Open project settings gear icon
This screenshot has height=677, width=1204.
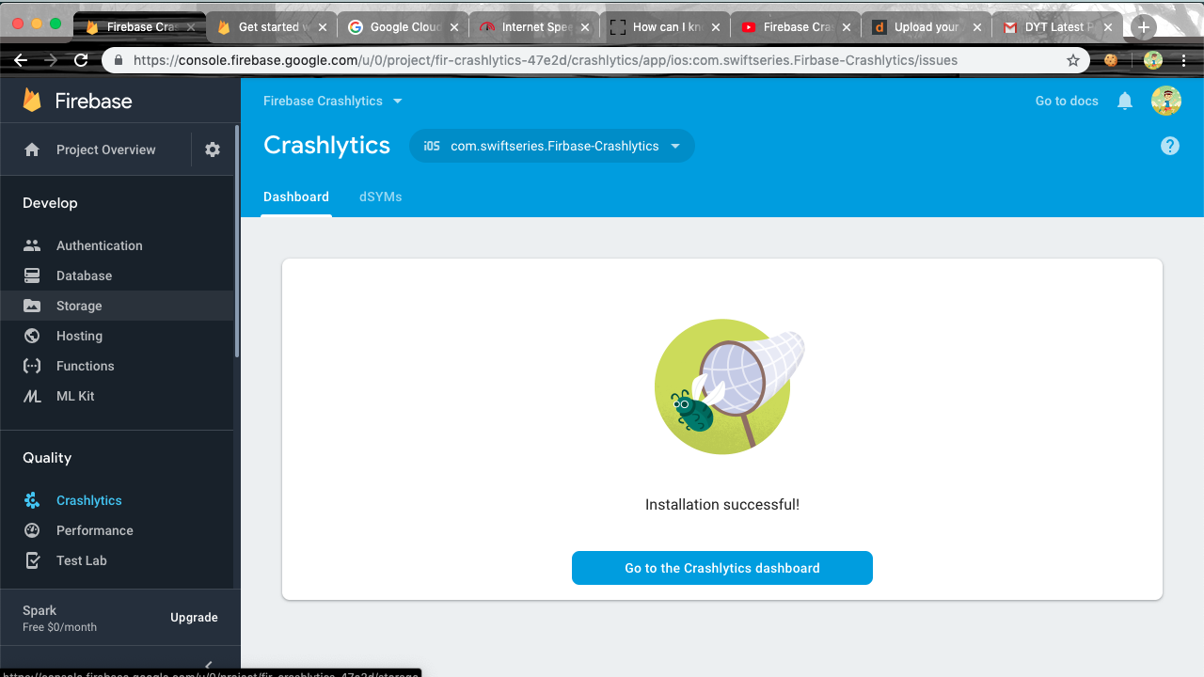pos(213,150)
